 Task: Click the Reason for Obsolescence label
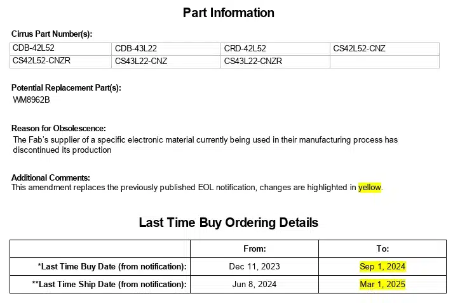58,128
